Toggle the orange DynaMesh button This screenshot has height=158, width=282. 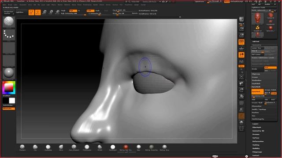tap(257, 91)
